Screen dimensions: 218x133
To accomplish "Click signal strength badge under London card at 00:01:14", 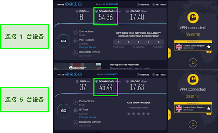I will coord(209,114).
